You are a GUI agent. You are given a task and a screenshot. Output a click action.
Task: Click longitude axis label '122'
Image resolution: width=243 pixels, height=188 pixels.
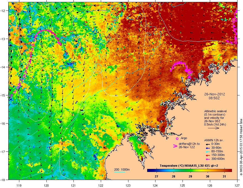[101, 185]
